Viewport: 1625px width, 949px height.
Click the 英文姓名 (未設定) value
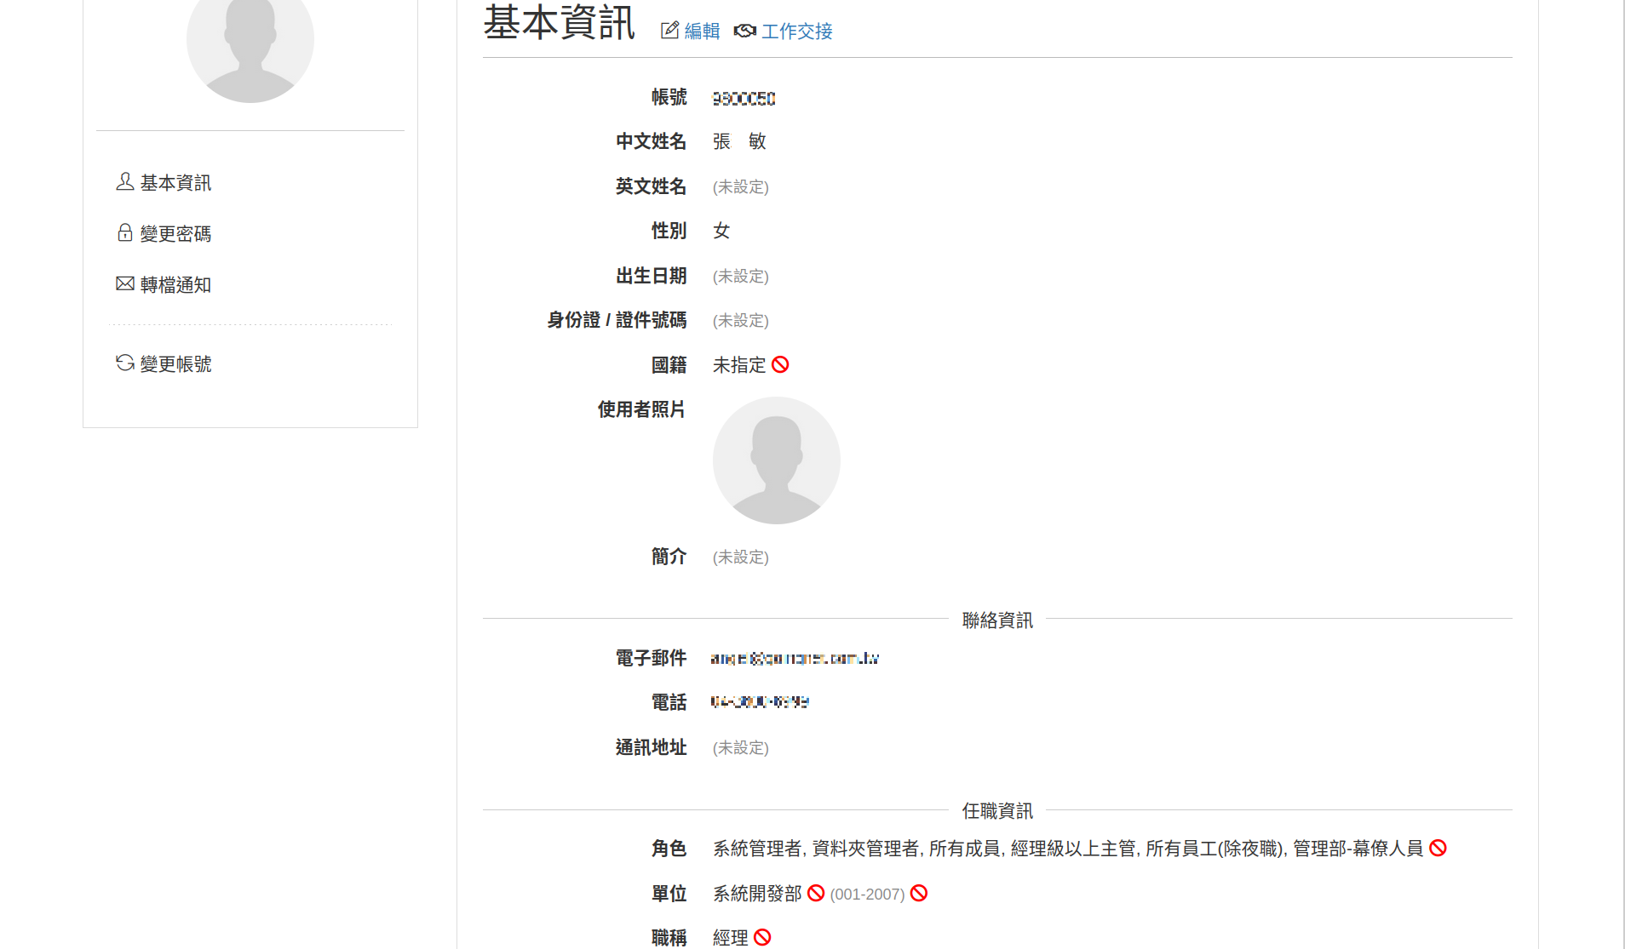pyautogui.click(x=741, y=187)
